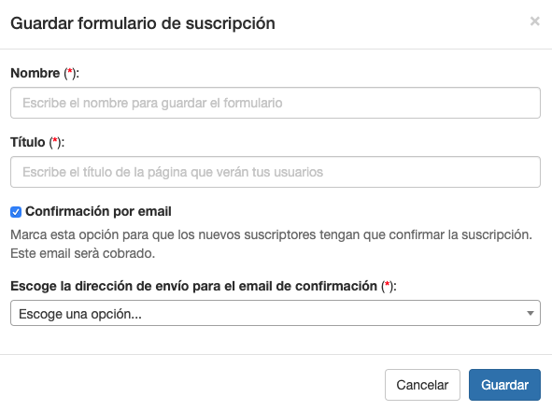Cancel the subscription form dialog
Image resolution: width=552 pixels, height=411 pixels.
[x=422, y=385]
